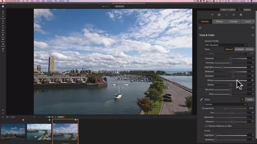
Task: Click the compare view icon near Preview
Action: pyautogui.click(x=55, y=117)
